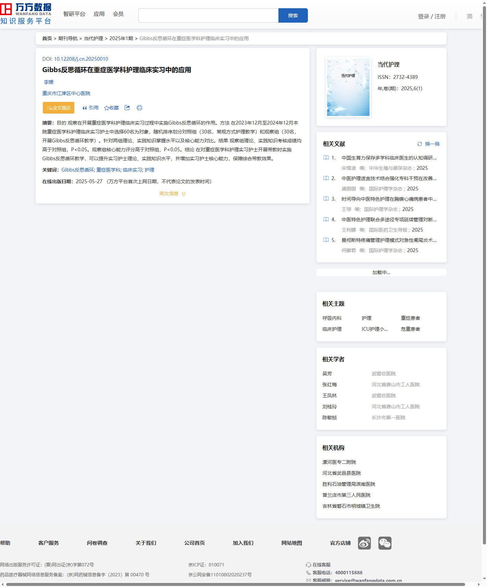Click the 收藏 star favorite button
The width and height of the screenshot is (487, 587).
[111, 108]
